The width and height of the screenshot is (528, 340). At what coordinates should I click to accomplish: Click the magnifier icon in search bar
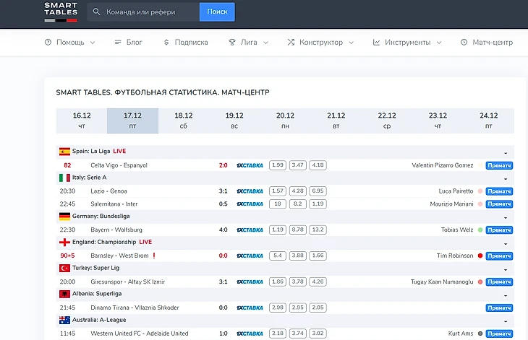click(x=96, y=12)
